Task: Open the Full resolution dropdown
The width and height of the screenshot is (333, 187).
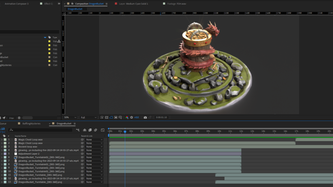Action: click(88, 117)
